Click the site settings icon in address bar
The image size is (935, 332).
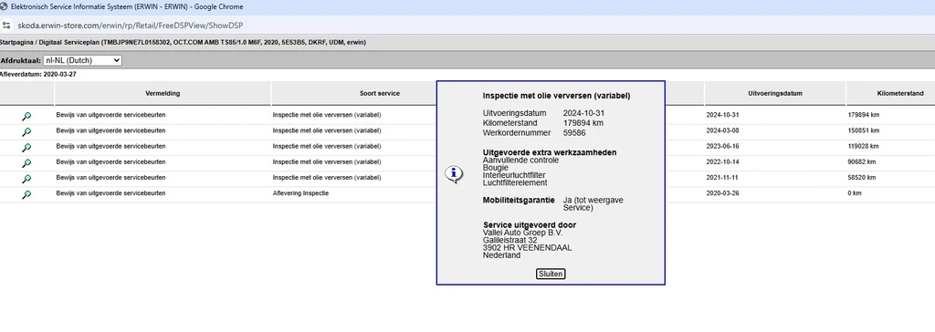6,25
